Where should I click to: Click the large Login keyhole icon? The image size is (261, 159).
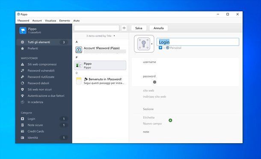coord(144,44)
